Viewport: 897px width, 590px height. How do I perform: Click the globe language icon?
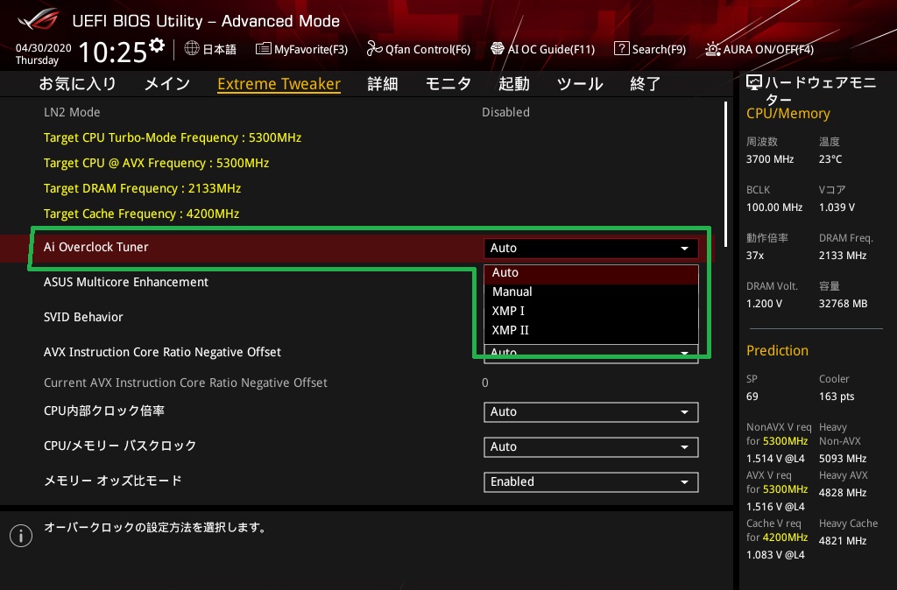pos(192,49)
